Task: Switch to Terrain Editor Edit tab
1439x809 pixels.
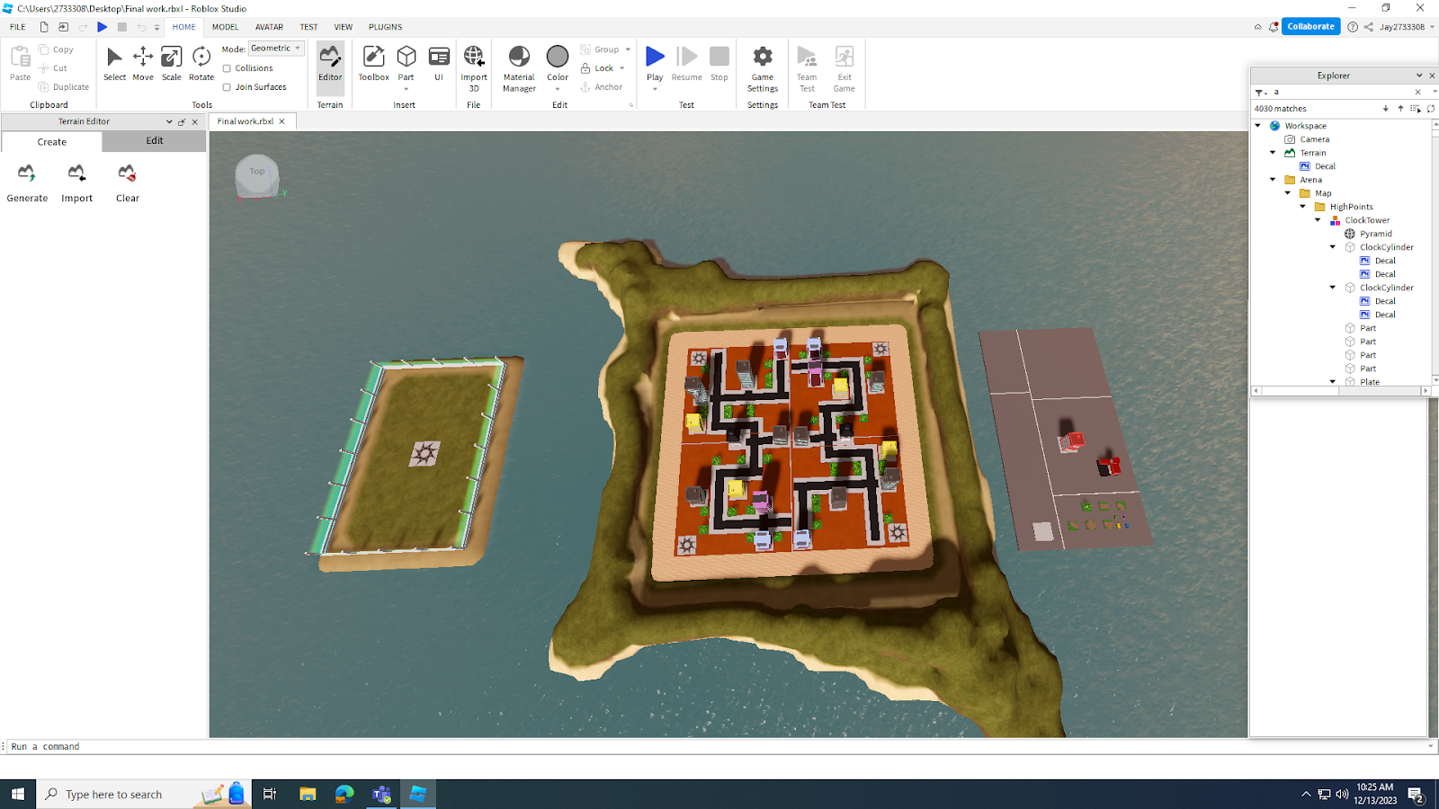Action: pyautogui.click(x=155, y=141)
